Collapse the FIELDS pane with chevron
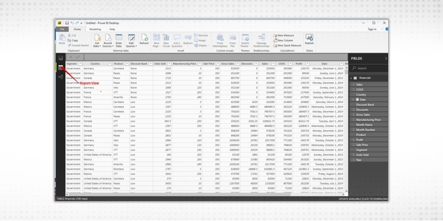 coord(386,59)
